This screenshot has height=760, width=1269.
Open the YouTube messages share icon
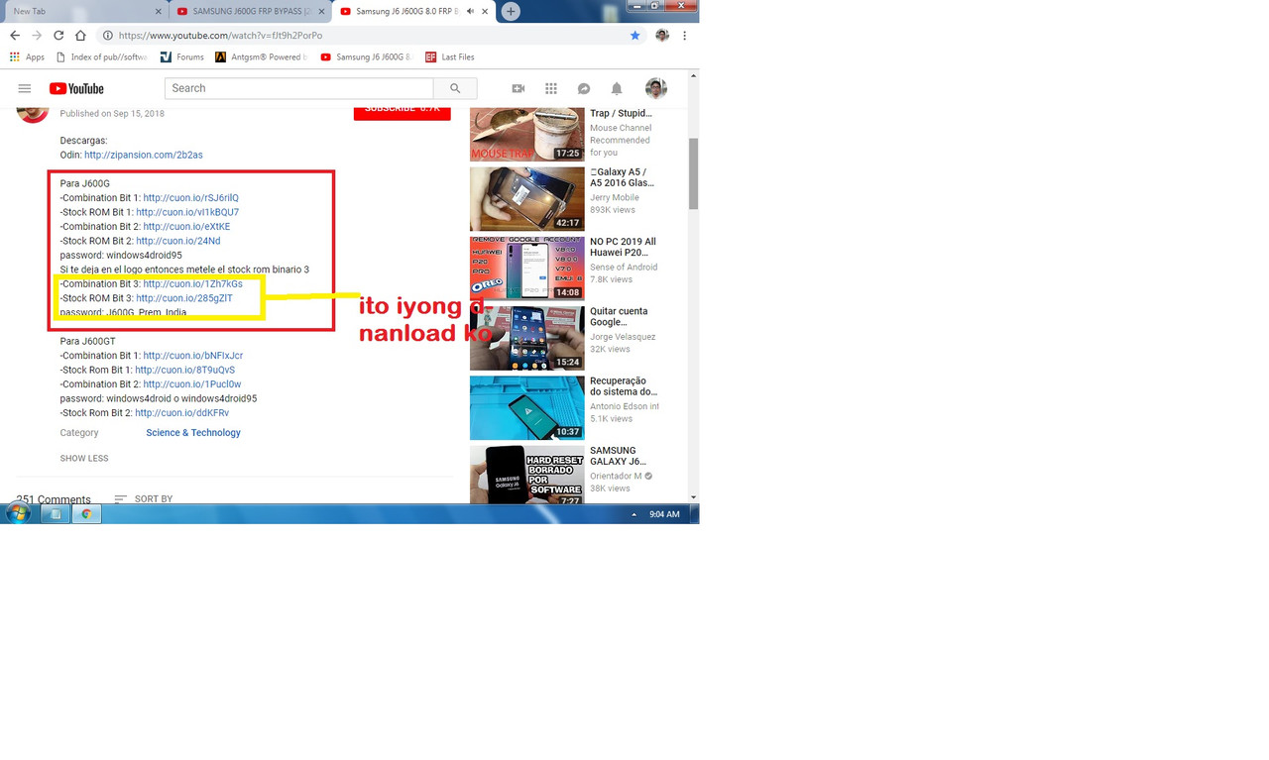pos(584,88)
